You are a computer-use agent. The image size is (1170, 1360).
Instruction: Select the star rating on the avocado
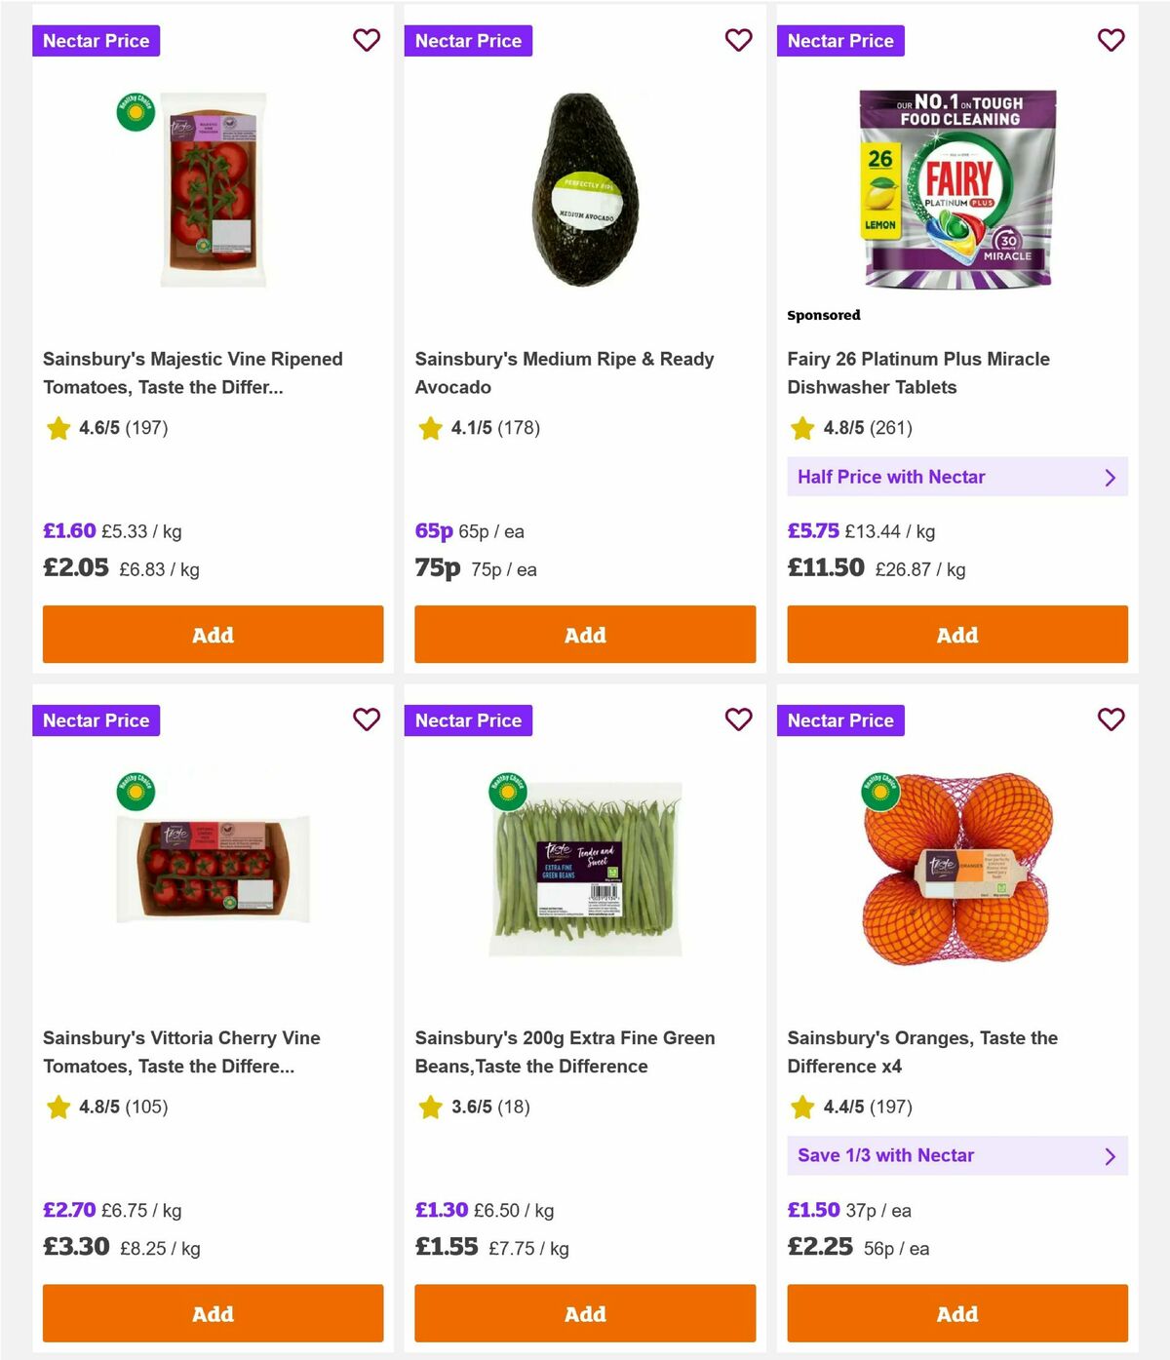click(429, 427)
